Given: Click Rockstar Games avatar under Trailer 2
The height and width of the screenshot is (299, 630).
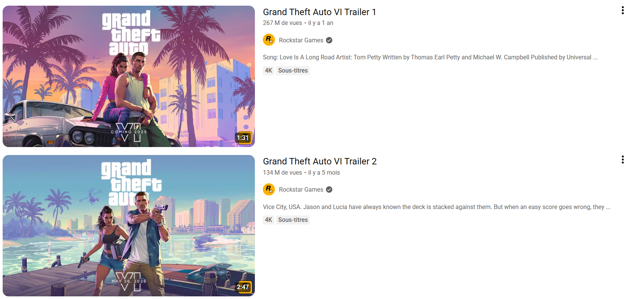Looking at the screenshot, I should coord(269,189).
